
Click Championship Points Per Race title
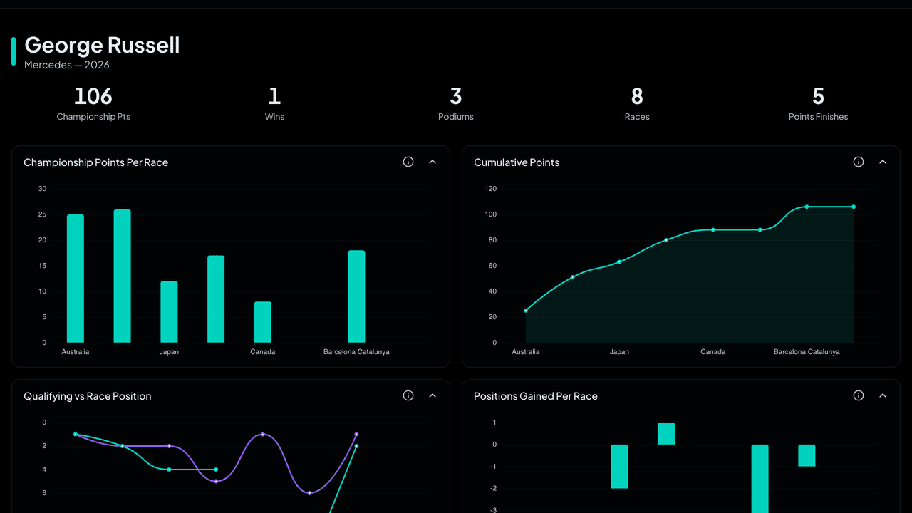click(x=95, y=162)
